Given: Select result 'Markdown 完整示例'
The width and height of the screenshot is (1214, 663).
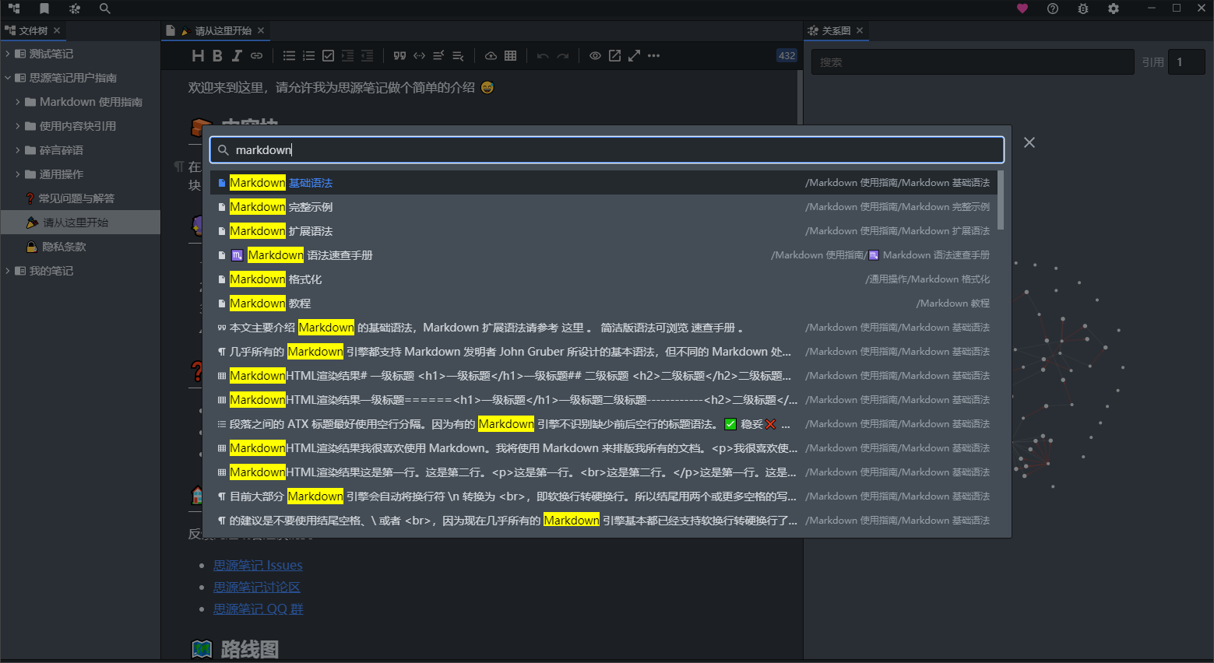Looking at the screenshot, I should click(603, 207).
